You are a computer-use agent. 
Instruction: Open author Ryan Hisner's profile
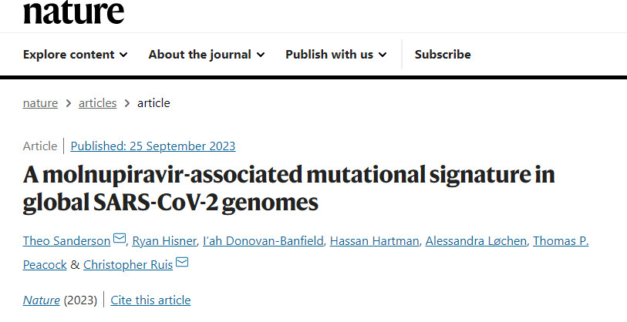point(164,241)
